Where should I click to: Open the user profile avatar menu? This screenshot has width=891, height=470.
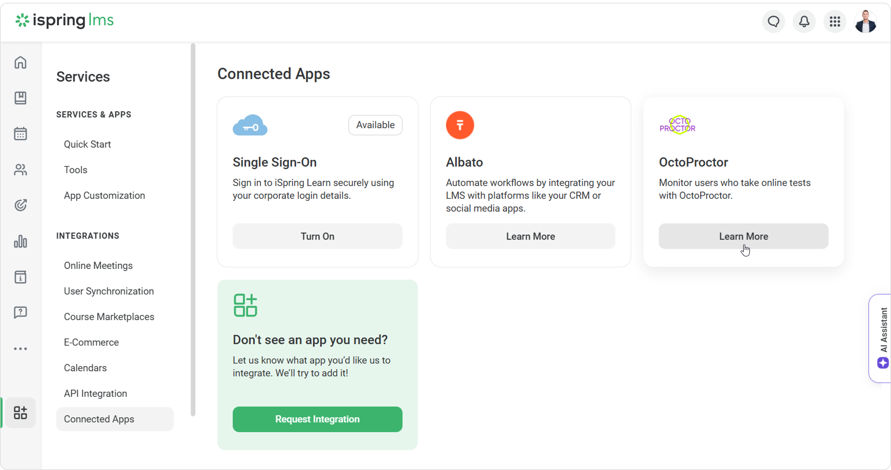coord(865,22)
